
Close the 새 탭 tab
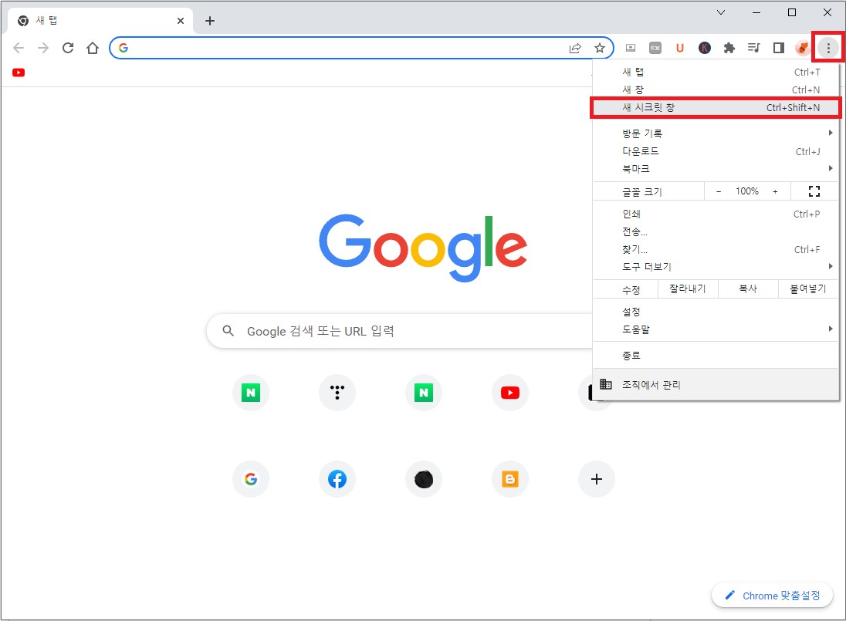coord(180,21)
